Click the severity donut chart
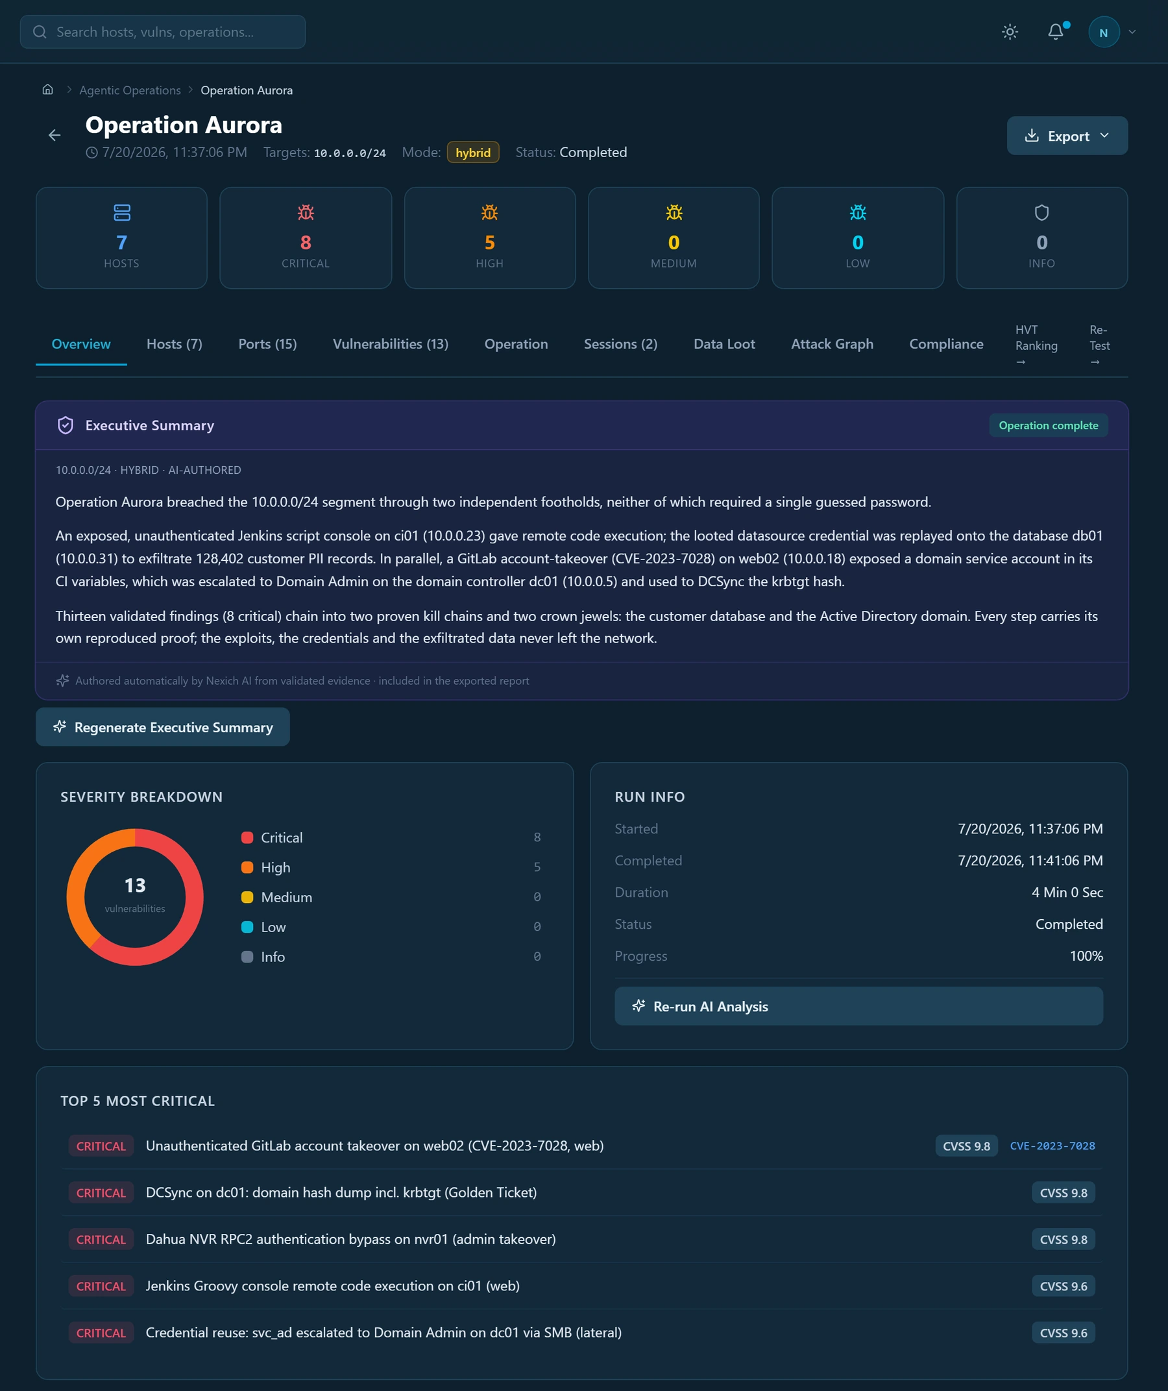Image resolution: width=1168 pixels, height=1391 pixels. 135,897
